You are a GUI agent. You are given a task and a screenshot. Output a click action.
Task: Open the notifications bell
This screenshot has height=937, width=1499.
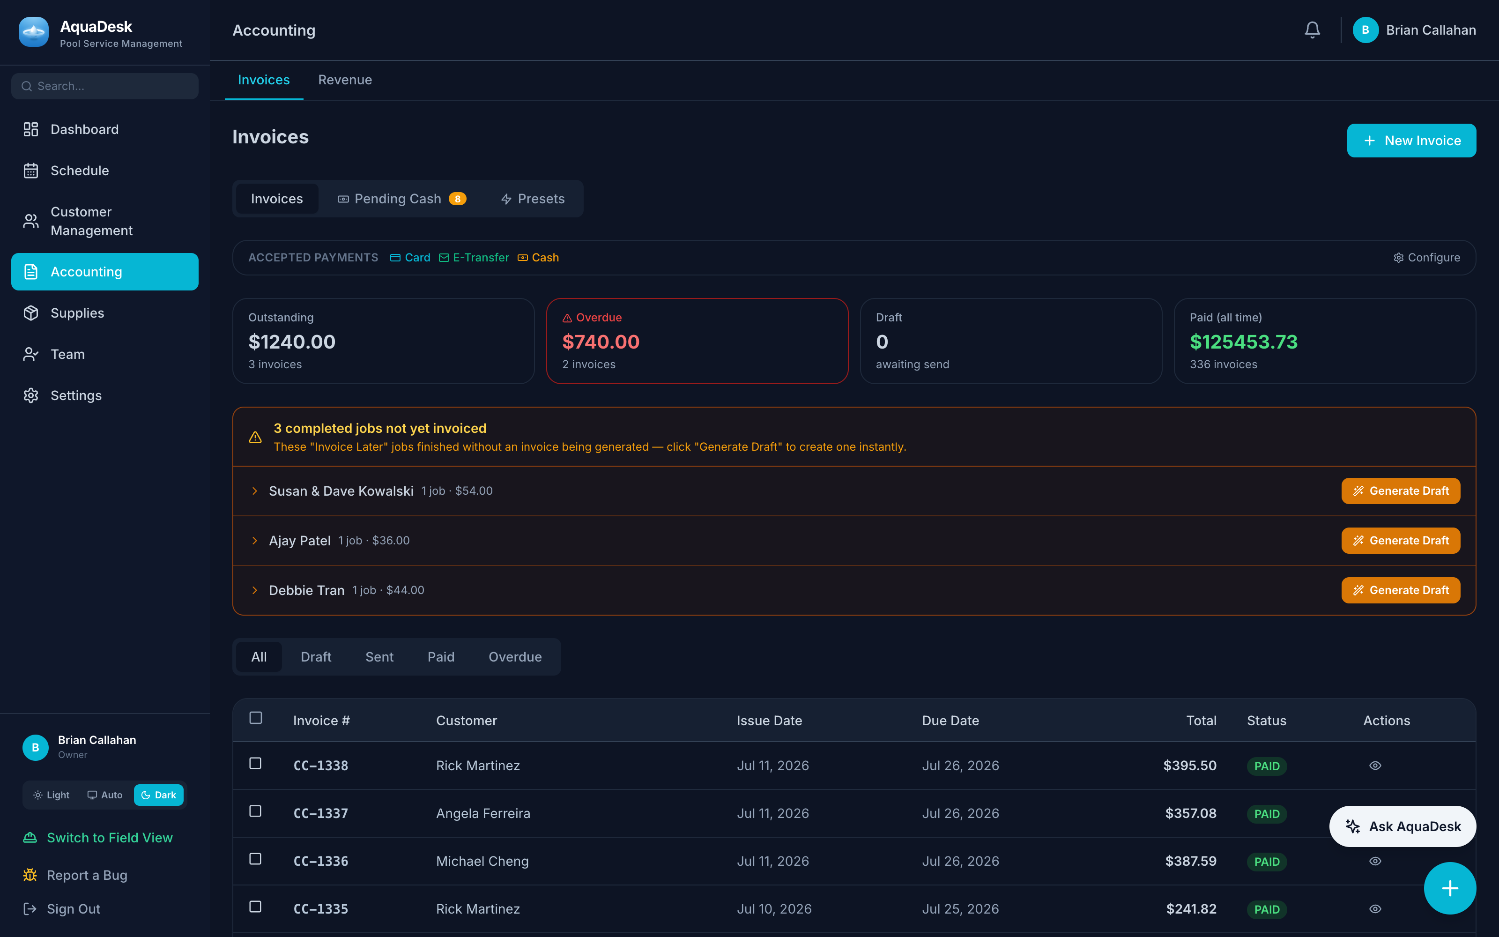pyautogui.click(x=1312, y=30)
